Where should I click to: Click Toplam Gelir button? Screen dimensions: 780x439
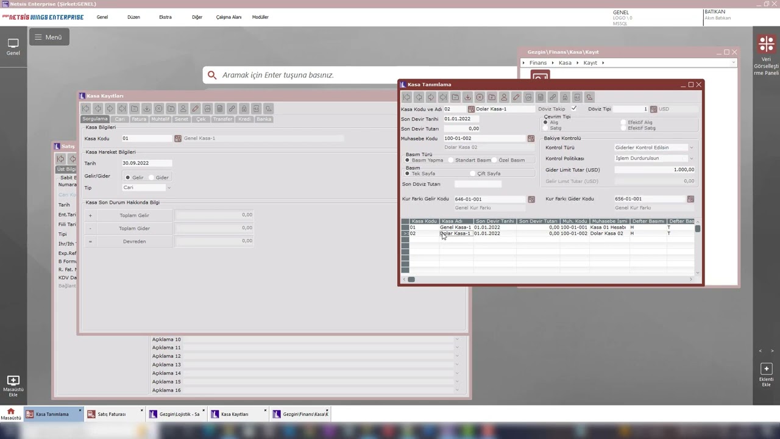click(134, 215)
